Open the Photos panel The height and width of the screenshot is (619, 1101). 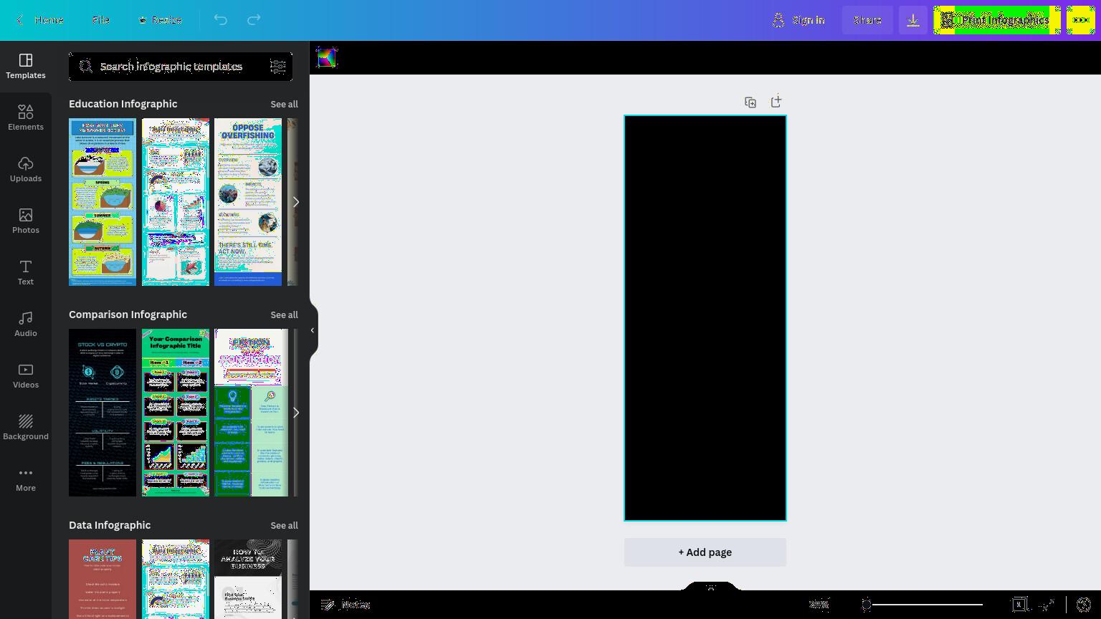coord(26,221)
